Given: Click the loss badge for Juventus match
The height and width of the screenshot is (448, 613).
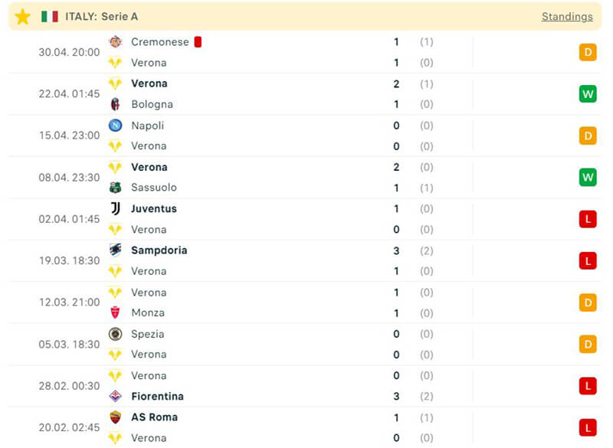Looking at the screenshot, I should coord(588,219).
